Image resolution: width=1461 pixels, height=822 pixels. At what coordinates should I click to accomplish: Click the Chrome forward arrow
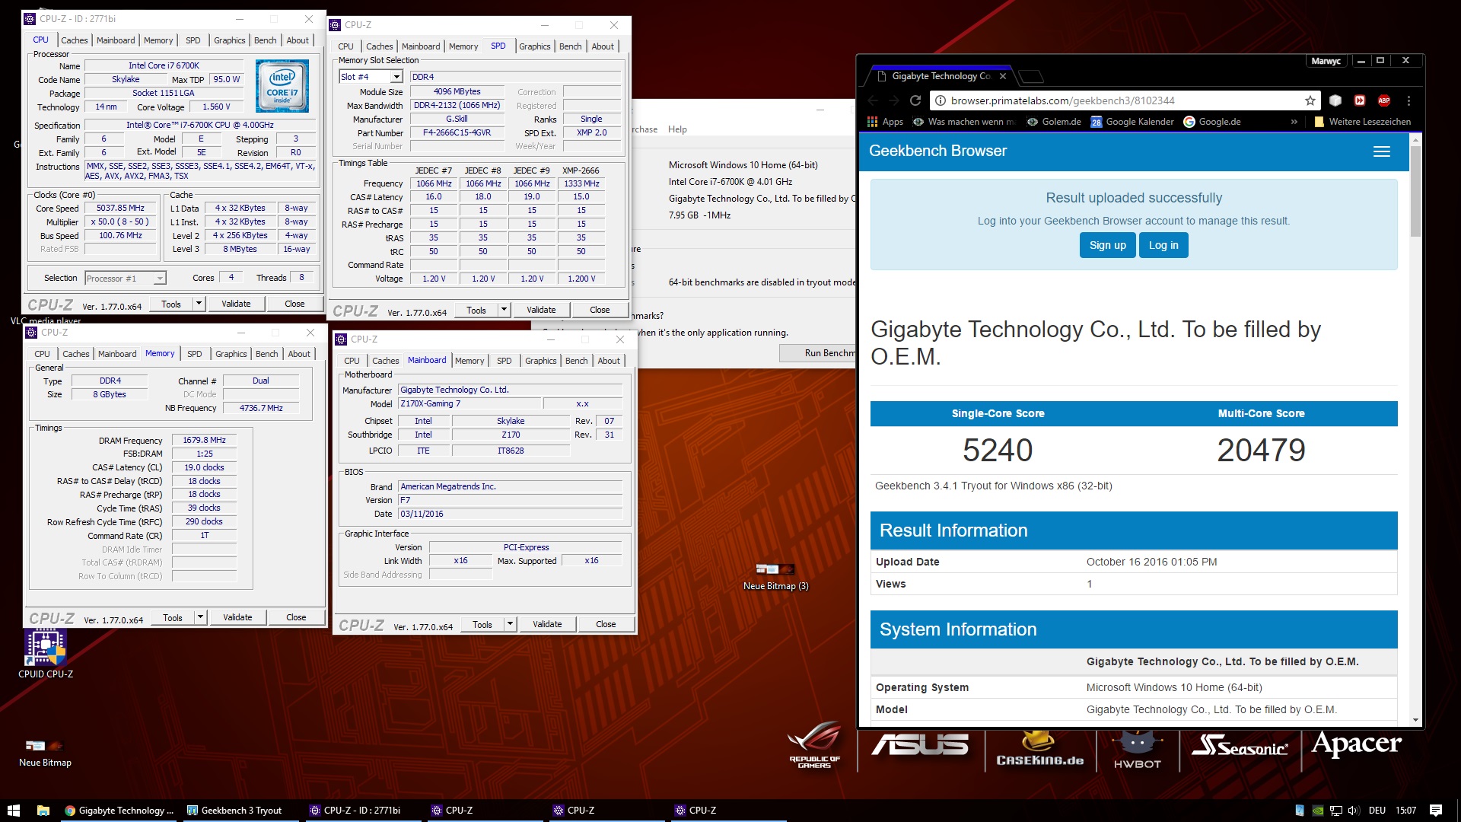(x=894, y=100)
